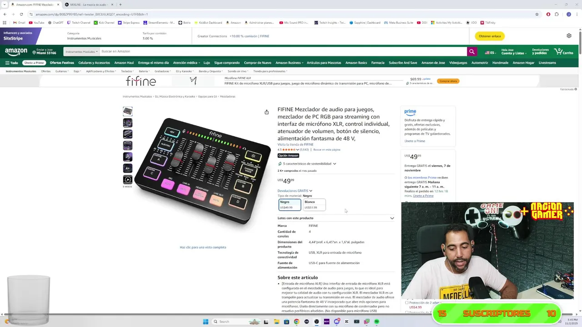Open Stripe Express bookmark

tap(129, 22)
